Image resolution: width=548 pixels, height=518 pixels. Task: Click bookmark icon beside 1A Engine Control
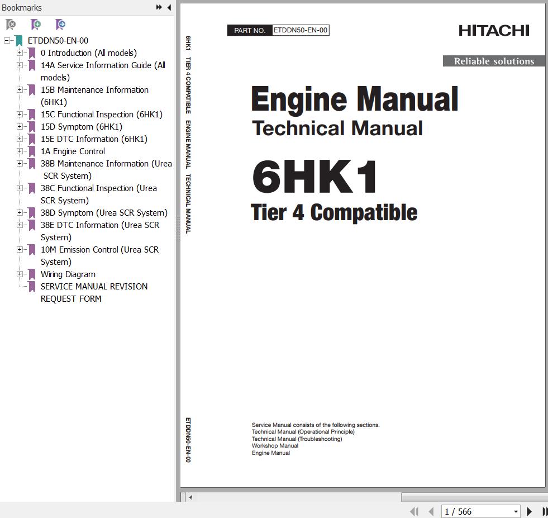[x=32, y=151]
